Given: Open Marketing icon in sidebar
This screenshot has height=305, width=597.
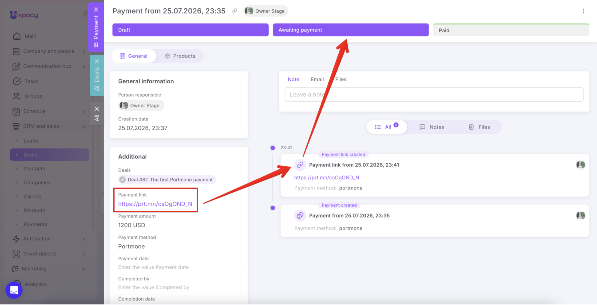Looking at the screenshot, I should (x=16, y=269).
